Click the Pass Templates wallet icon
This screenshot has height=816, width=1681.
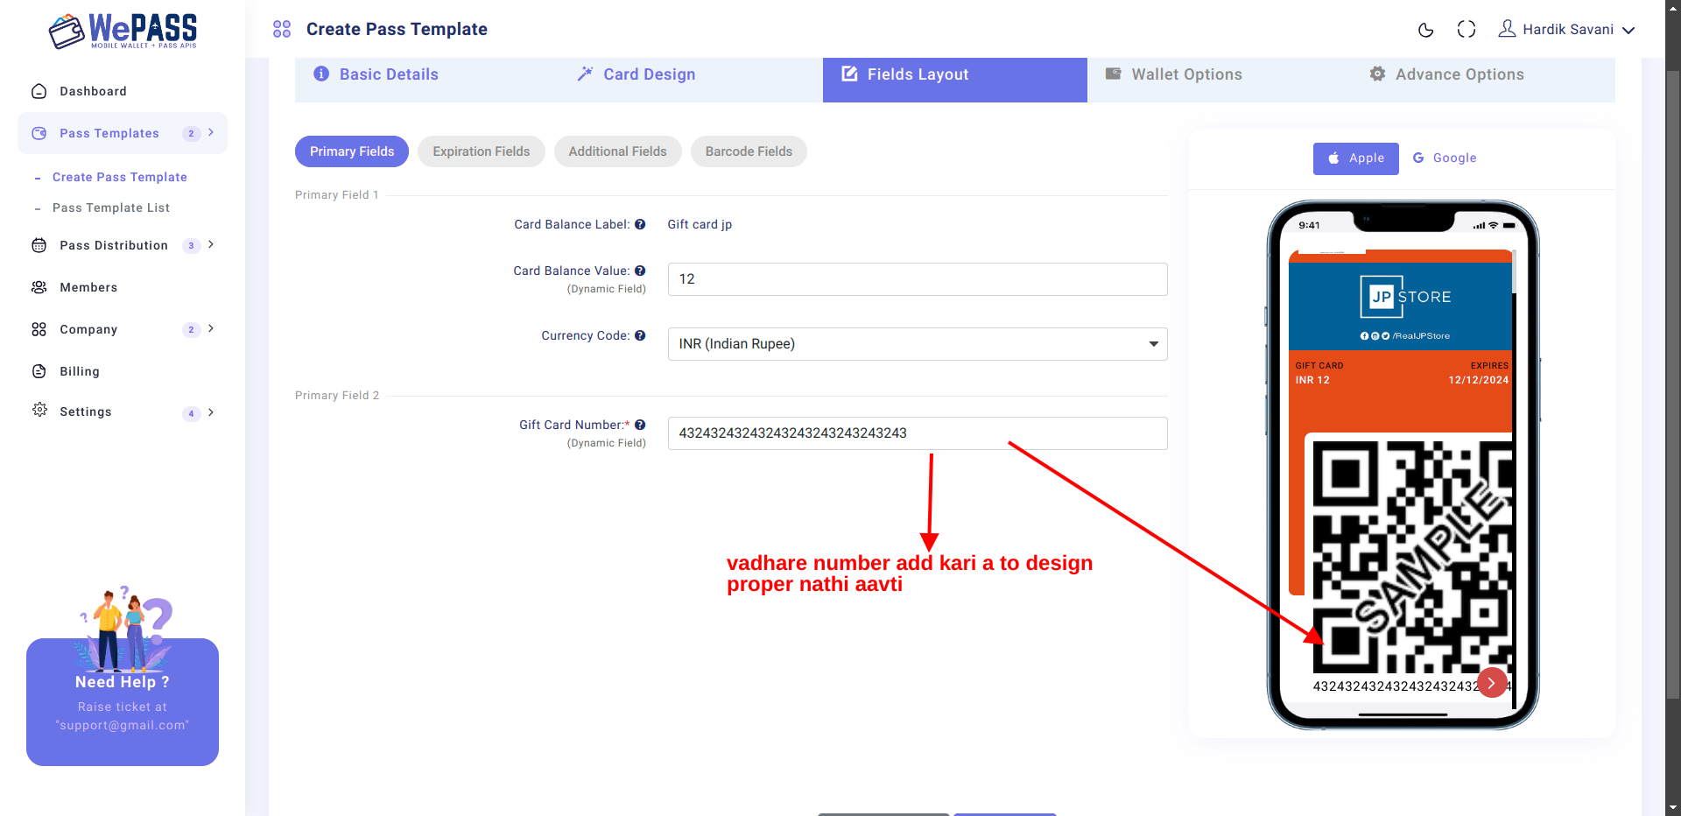[x=39, y=133]
